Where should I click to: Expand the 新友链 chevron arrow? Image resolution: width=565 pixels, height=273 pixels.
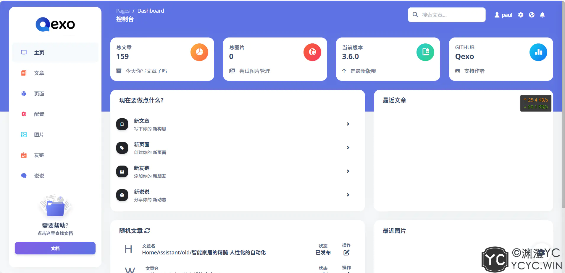[x=348, y=171]
